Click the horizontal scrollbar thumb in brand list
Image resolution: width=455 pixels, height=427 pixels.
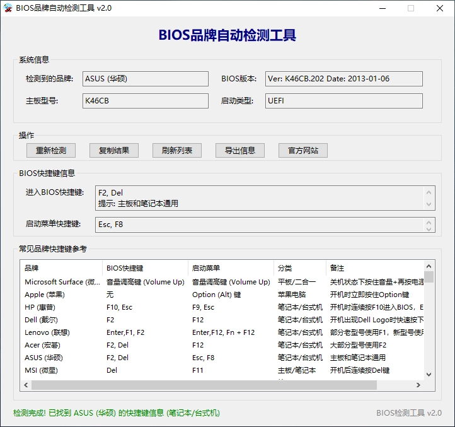204,385
